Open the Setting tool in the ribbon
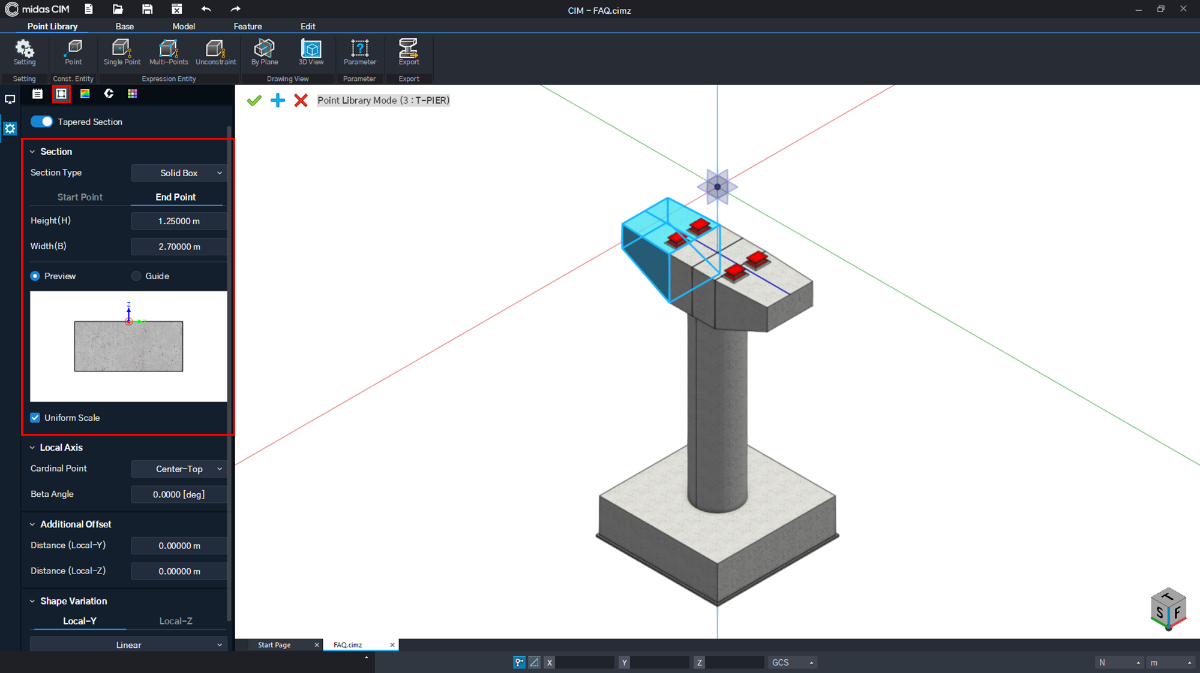Screen dimensions: 1200x673 click(x=25, y=53)
